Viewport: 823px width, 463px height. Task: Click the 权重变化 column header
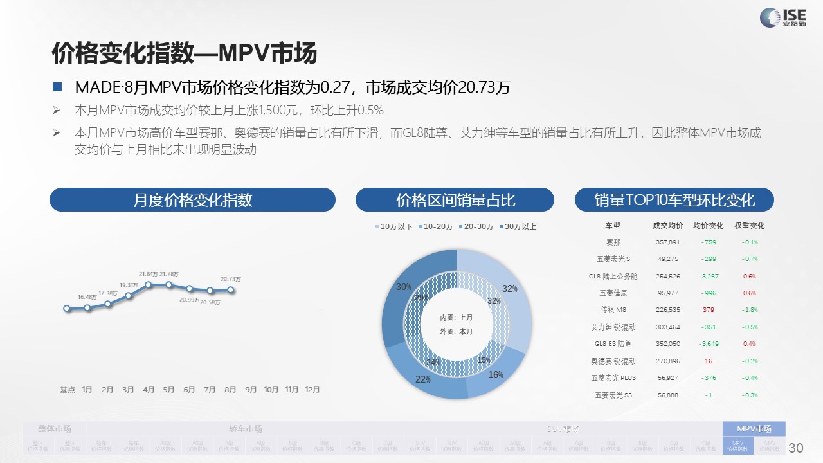pos(750,226)
